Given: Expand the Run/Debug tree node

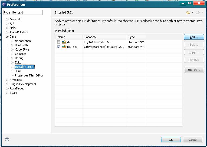Looking at the screenshot, I should coord(6,88).
